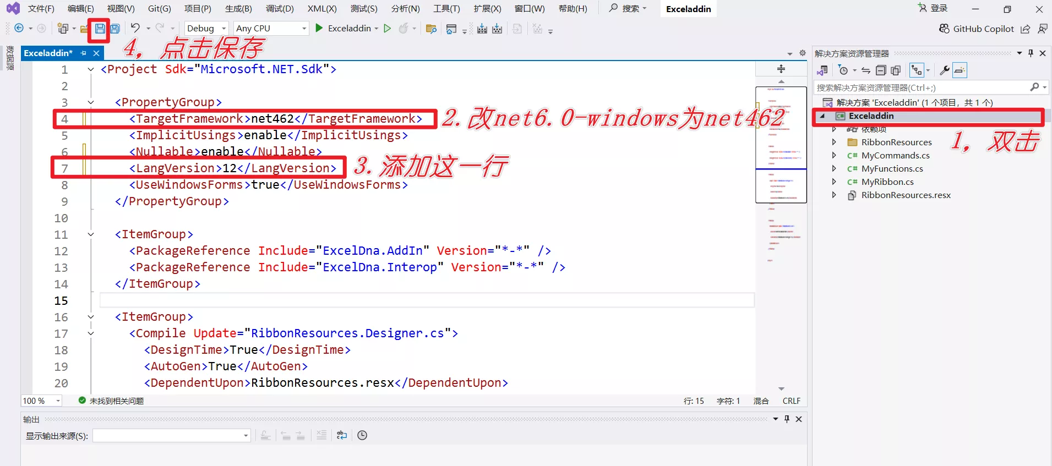Click the browser window toolbar icon

click(451, 29)
